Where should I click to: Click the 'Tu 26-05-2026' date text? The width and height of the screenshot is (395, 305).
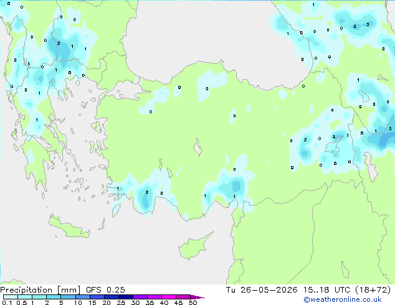coord(262,290)
